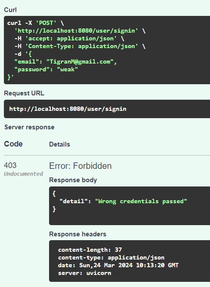Screen dimensions: 210x287
Task: Click the curl -X 'POST' command line
Action: coord(35,23)
